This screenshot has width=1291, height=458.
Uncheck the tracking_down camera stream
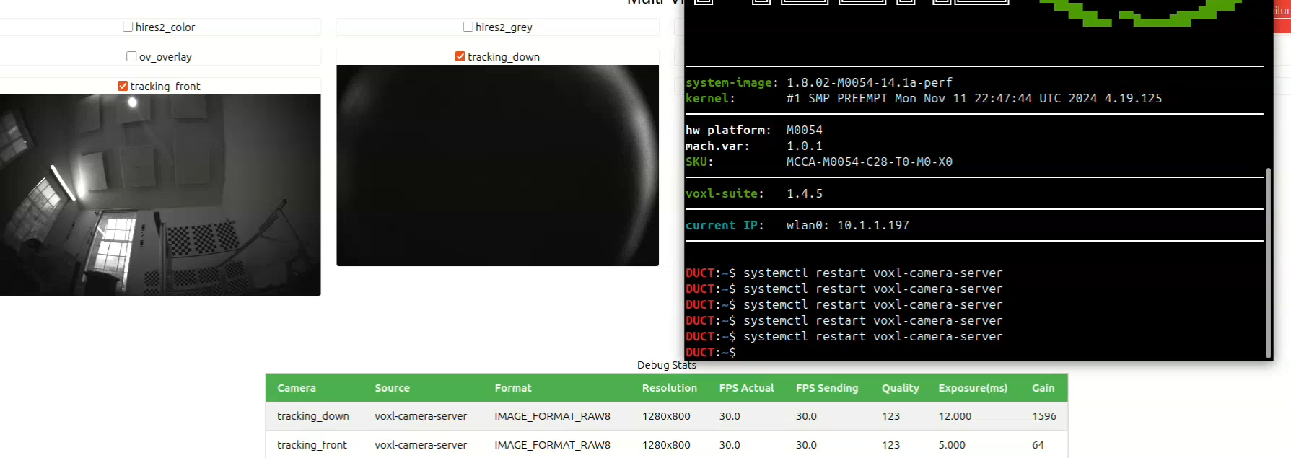point(460,56)
